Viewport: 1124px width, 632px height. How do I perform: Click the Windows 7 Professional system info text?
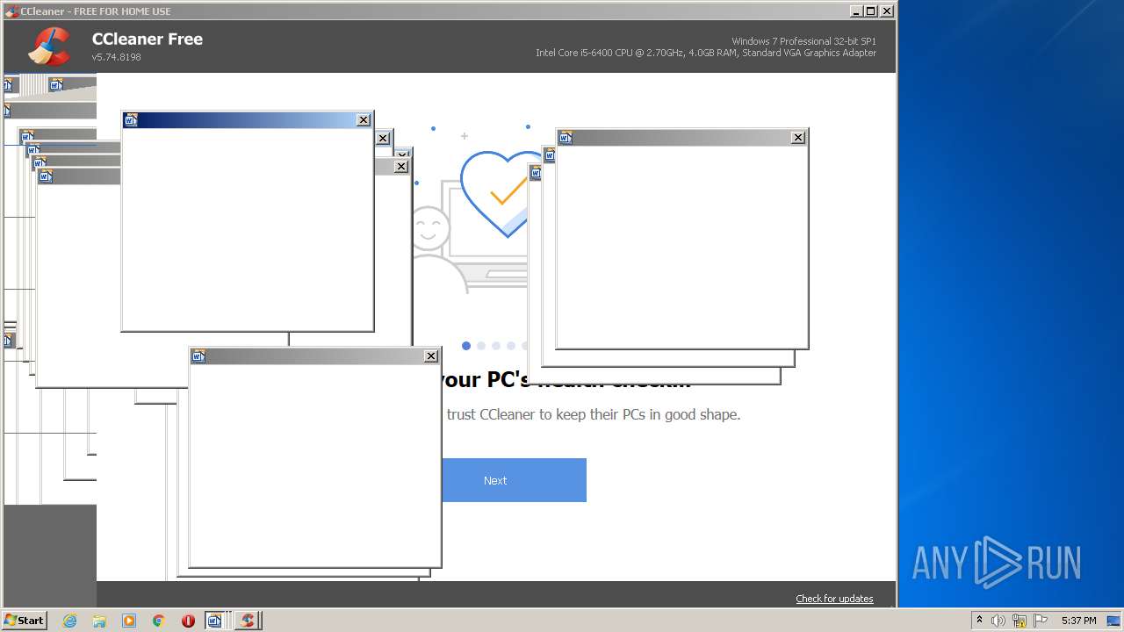803,41
